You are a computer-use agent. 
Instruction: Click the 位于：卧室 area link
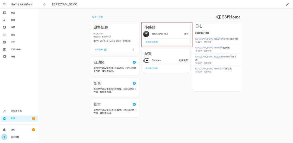coord(98,17)
